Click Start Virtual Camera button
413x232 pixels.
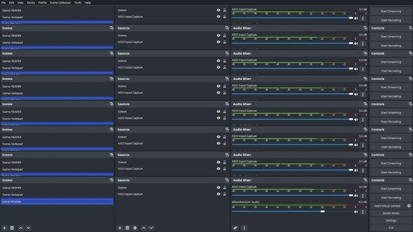tap(387, 206)
